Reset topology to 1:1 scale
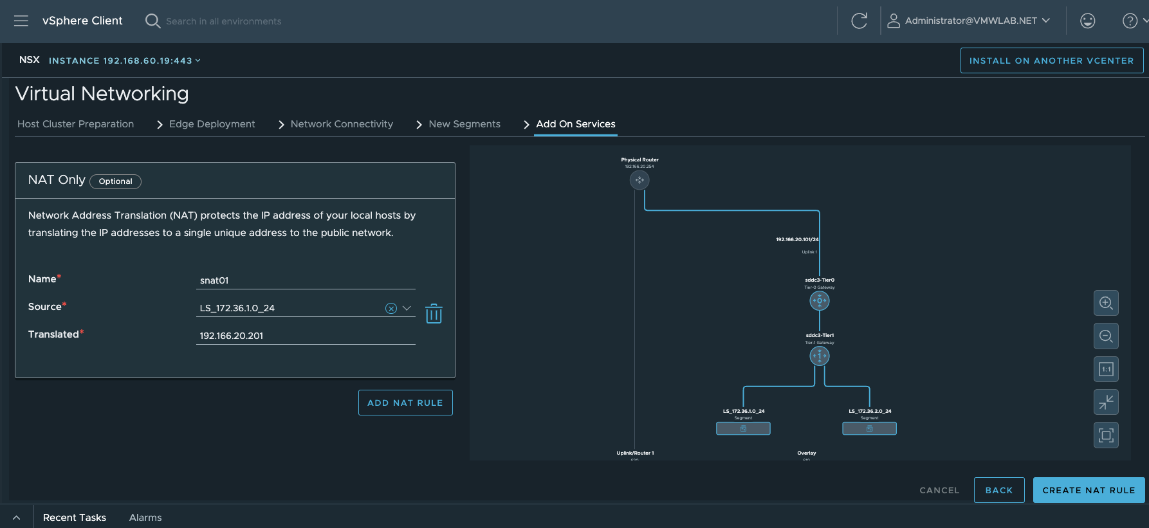Viewport: 1149px width, 528px height. click(1106, 369)
